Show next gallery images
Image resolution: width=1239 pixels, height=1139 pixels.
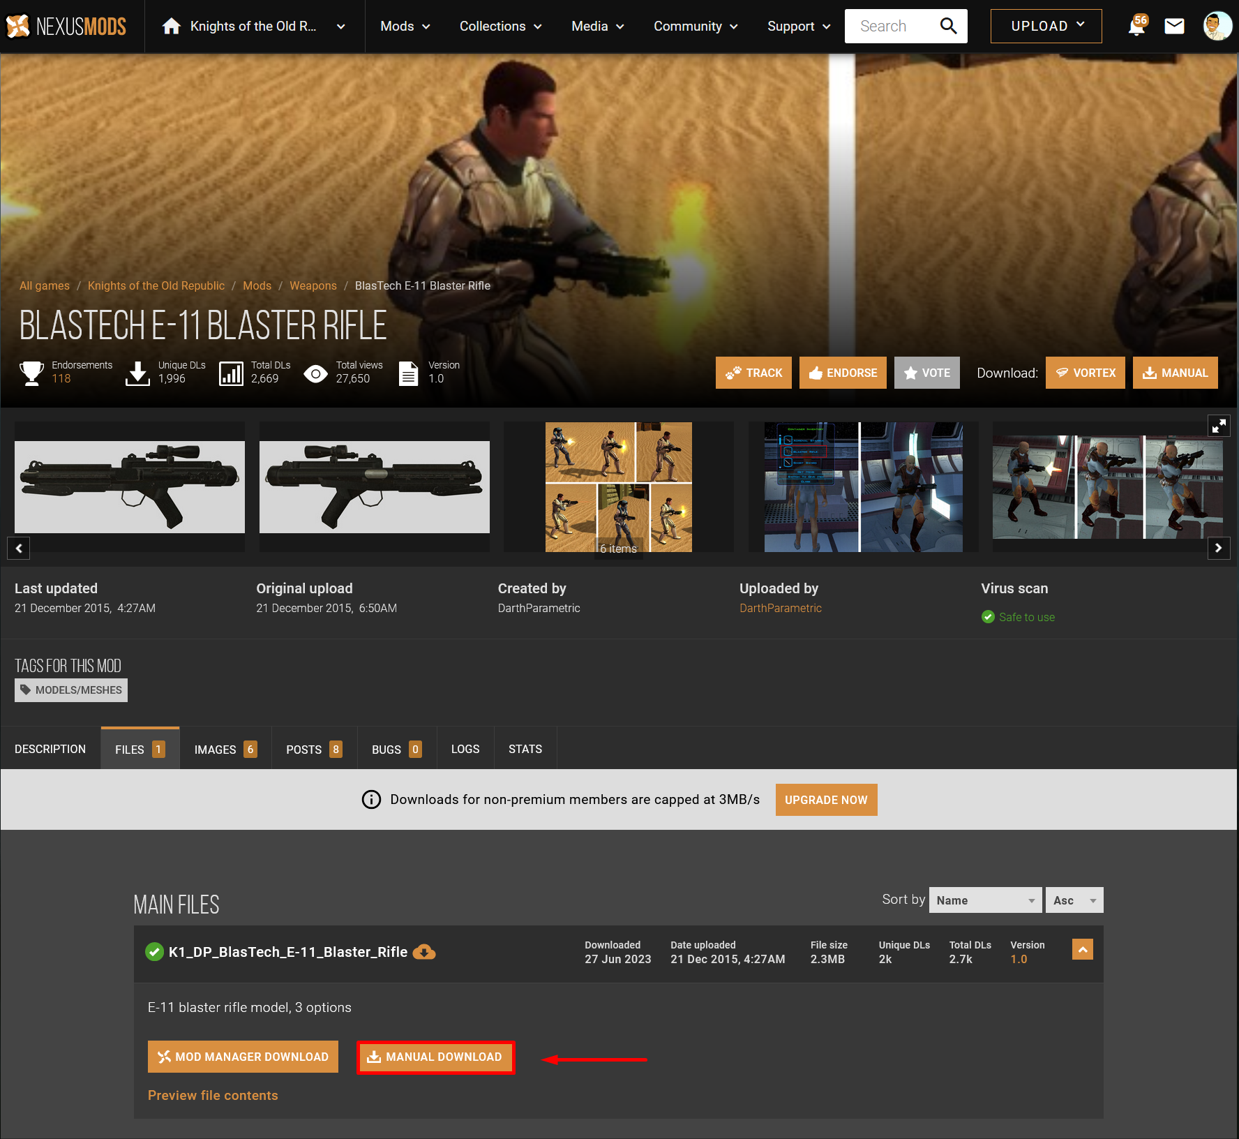[1219, 548]
